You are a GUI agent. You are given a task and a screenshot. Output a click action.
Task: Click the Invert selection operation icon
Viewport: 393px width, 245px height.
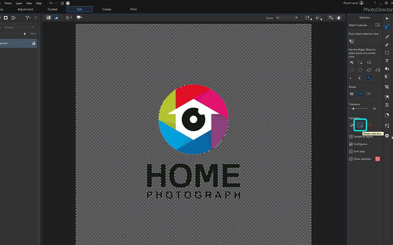[x=351, y=125]
